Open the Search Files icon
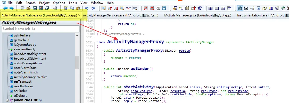 pos(122,8)
